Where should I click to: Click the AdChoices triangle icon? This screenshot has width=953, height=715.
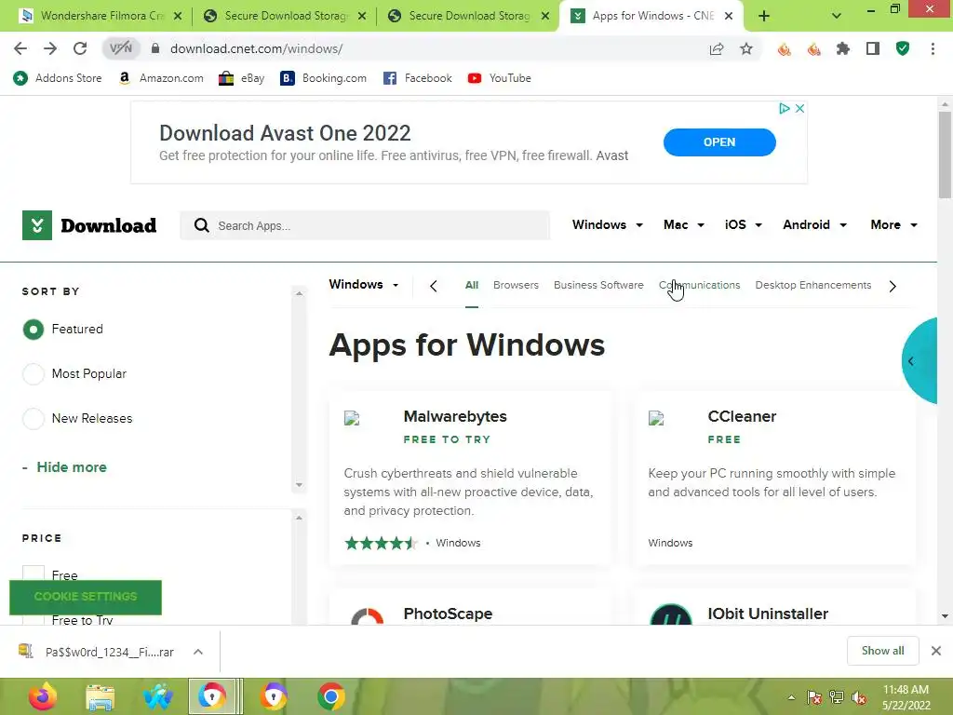(x=784, y=108)
